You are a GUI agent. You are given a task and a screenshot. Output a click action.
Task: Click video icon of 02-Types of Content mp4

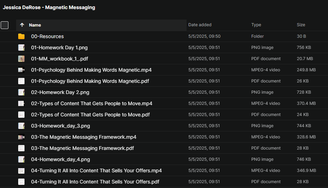click(21, 103)
